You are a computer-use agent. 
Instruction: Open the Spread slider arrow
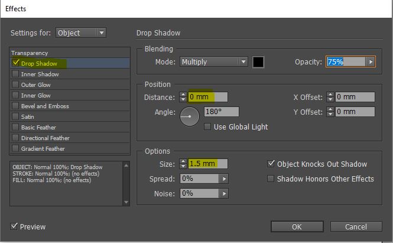[x=223, y=179]
